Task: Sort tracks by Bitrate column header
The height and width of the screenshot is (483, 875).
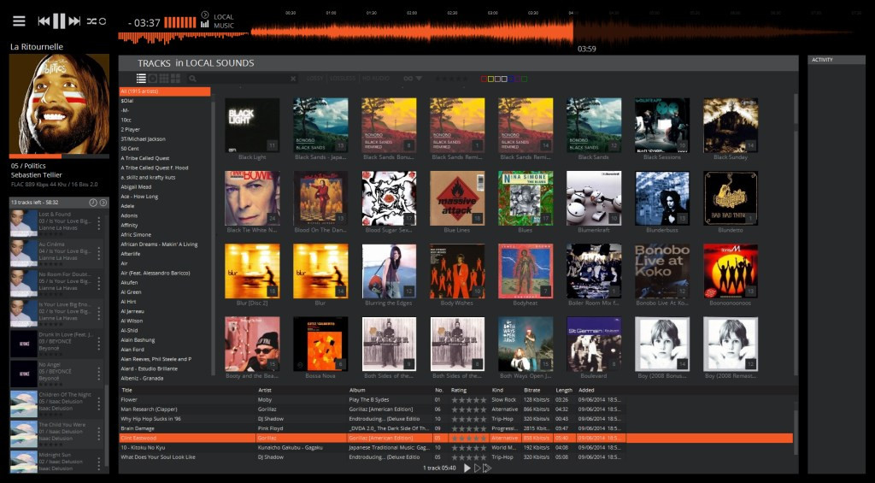Action: point(531,391)
